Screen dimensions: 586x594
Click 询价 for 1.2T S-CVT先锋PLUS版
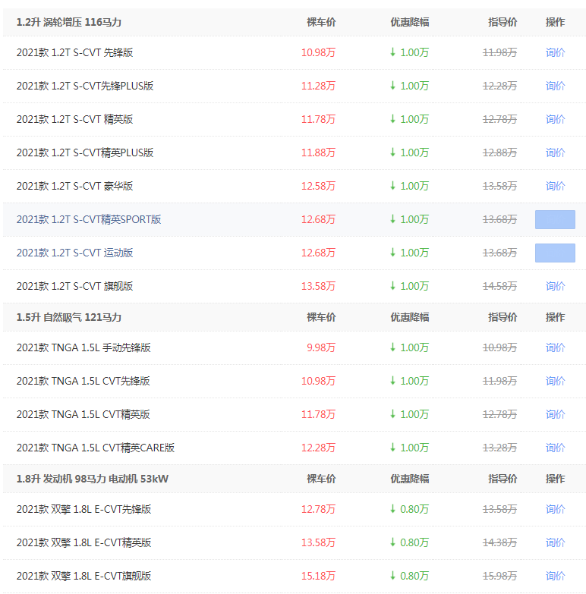555,86
